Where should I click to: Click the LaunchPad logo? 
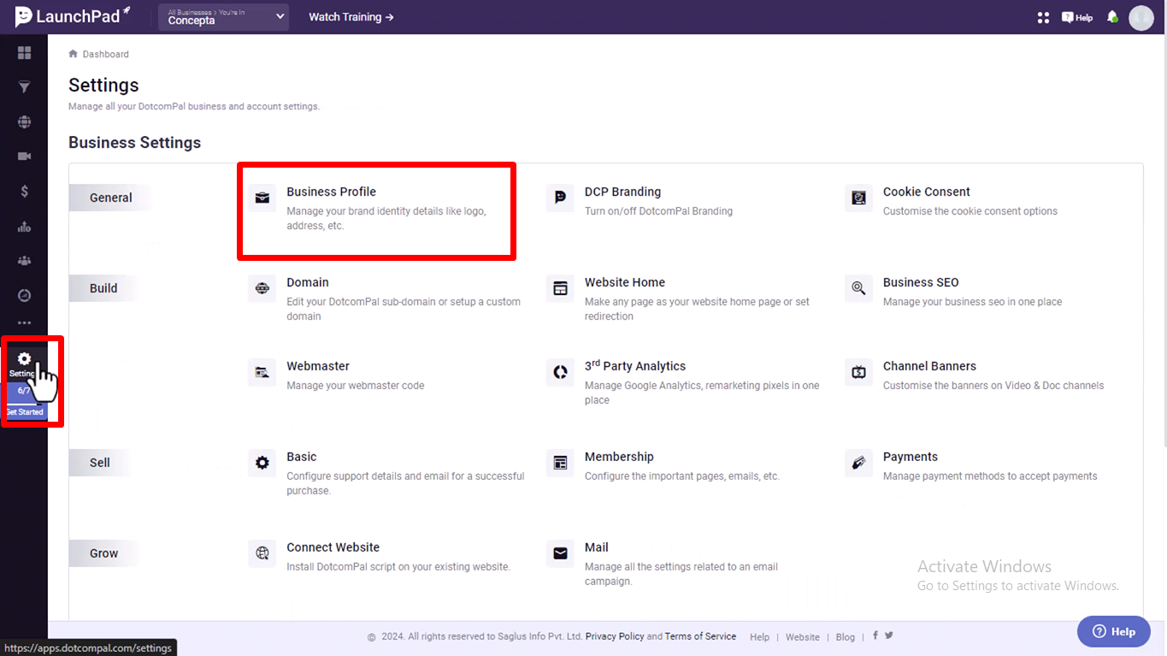73,16
